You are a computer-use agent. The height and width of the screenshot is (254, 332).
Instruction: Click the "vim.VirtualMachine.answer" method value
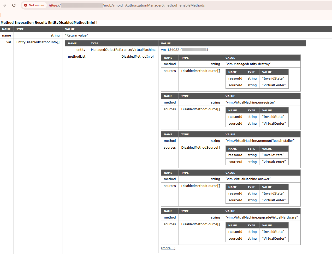(x=248, y=179)
